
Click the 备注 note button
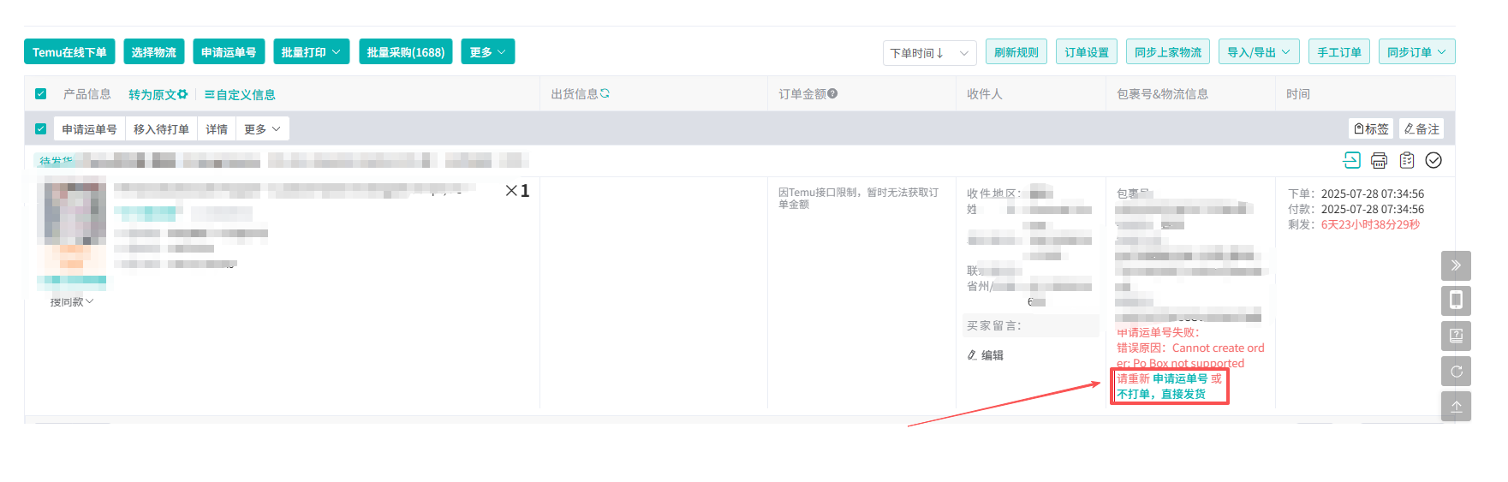coord(1422,128)
